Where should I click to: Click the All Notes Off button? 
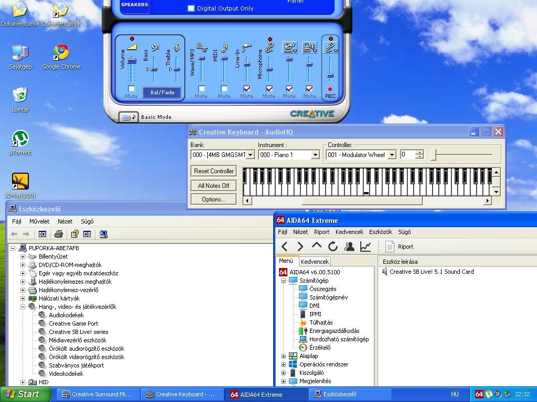click(x=213, y=185)
